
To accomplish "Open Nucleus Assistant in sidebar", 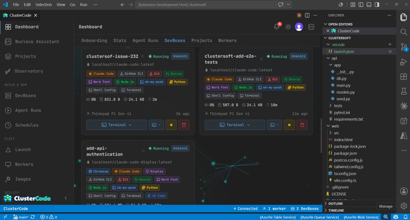I will [x=37, y=42].
